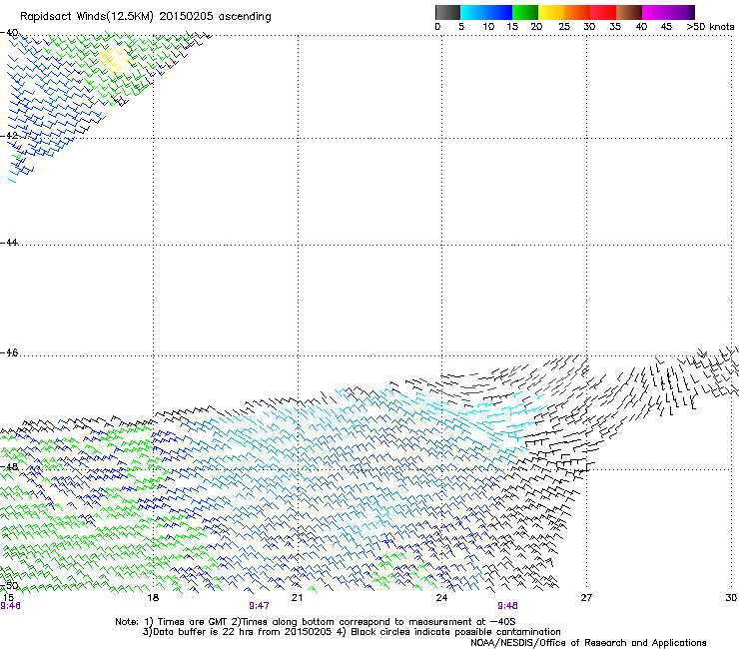This screenshot has width=739, height=649.
Task: Click the 'Rapidscat Winds(12.5KM) 20150205 ascending' title
Action: pyautogui.click(x=146, y=17)
